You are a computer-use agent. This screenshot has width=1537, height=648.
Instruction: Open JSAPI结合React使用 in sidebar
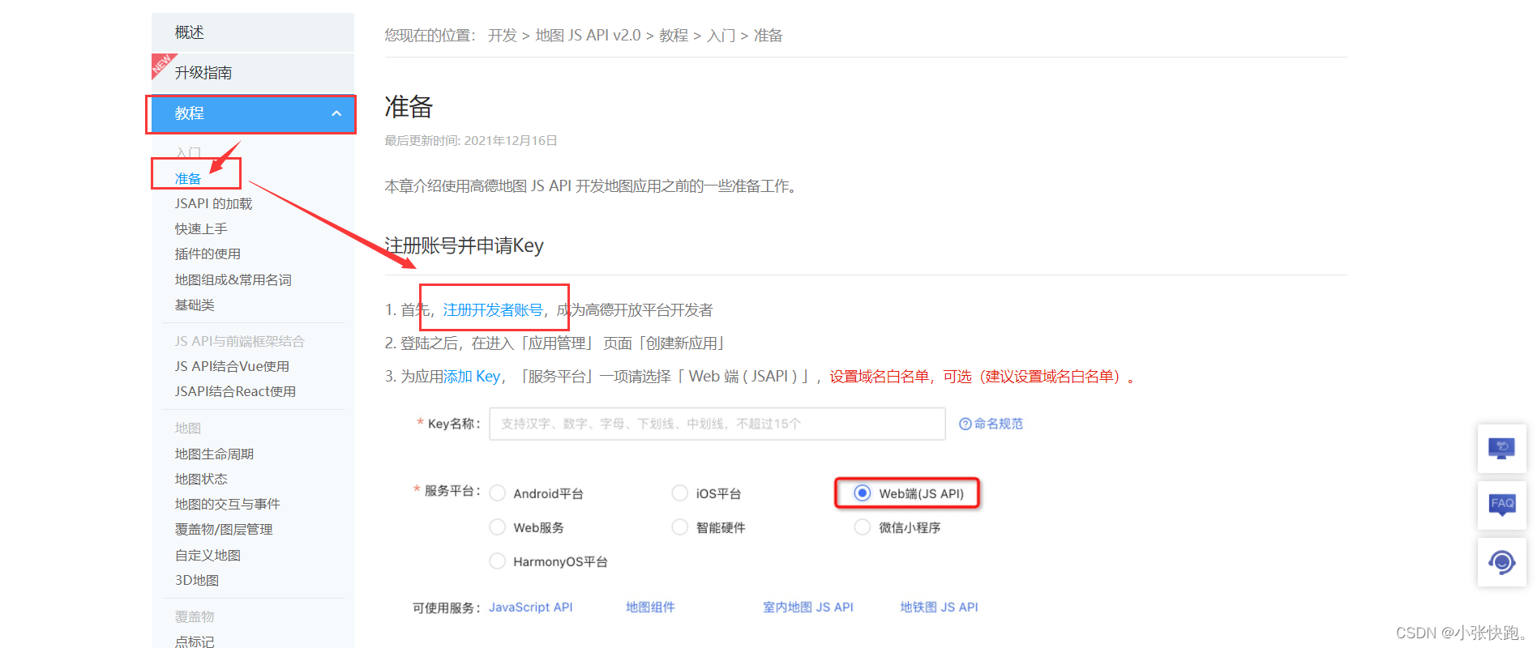point(235,392)
